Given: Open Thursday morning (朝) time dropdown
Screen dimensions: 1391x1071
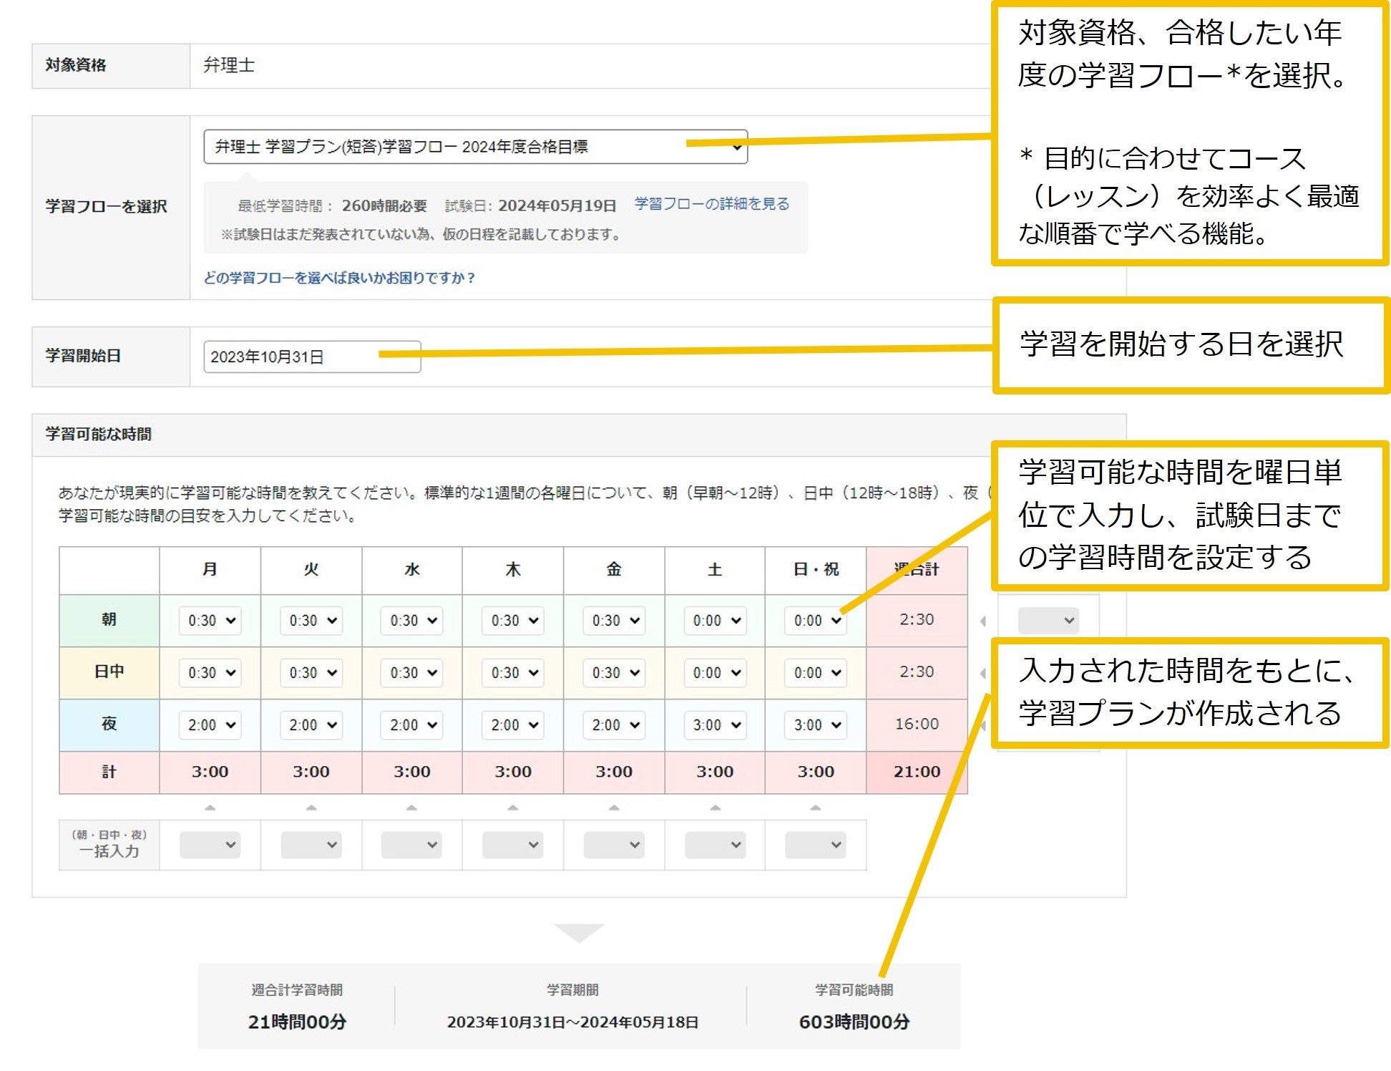Looking at the screenshot, I should pyautogui.click(x=513, y=621).
